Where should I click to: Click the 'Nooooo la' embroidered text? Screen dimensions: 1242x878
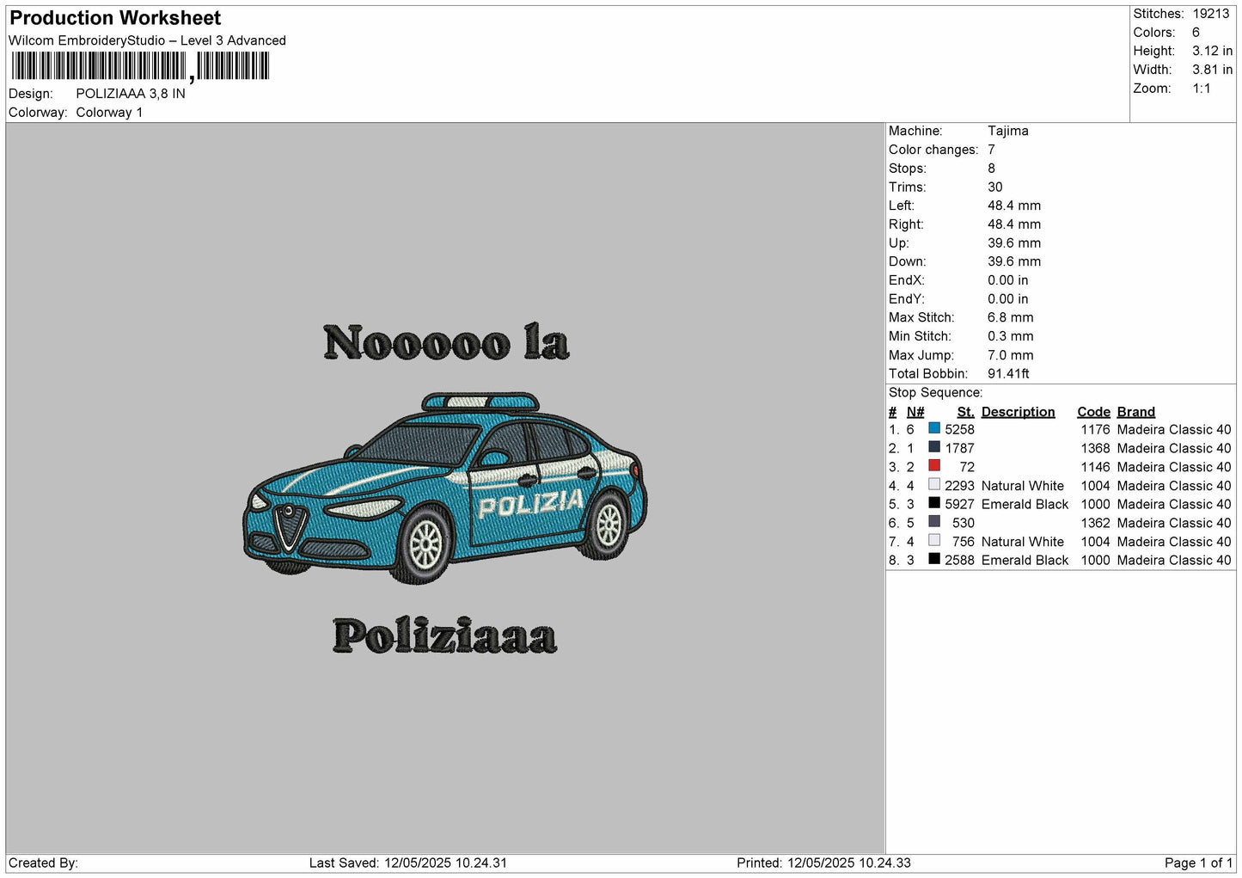click(446, 342)
